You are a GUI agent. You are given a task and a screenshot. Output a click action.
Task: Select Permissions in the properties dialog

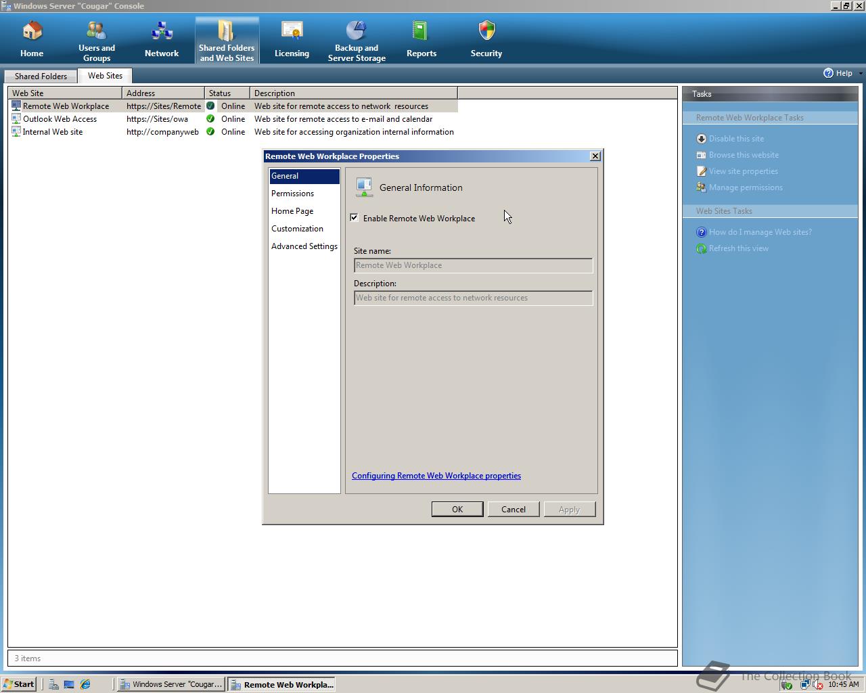click(304, 194)
